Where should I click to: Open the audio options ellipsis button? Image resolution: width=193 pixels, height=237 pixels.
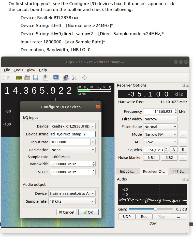pos(179,216)
